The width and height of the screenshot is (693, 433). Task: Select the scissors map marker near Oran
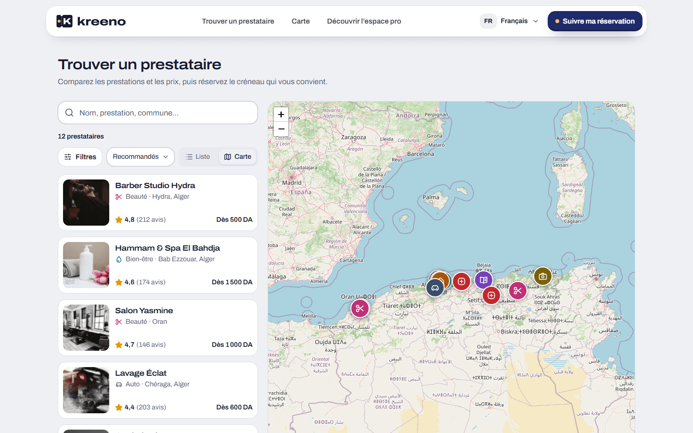[x=360, y=308]
